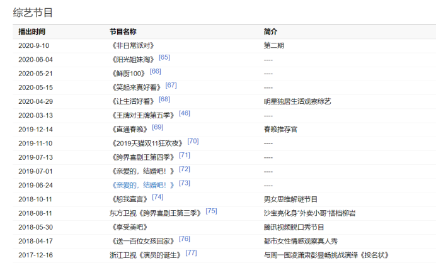Screen dimensions: 436x263
Task: Open footnote [69] next to 《直通春晚》
Action: pos(158,126)
